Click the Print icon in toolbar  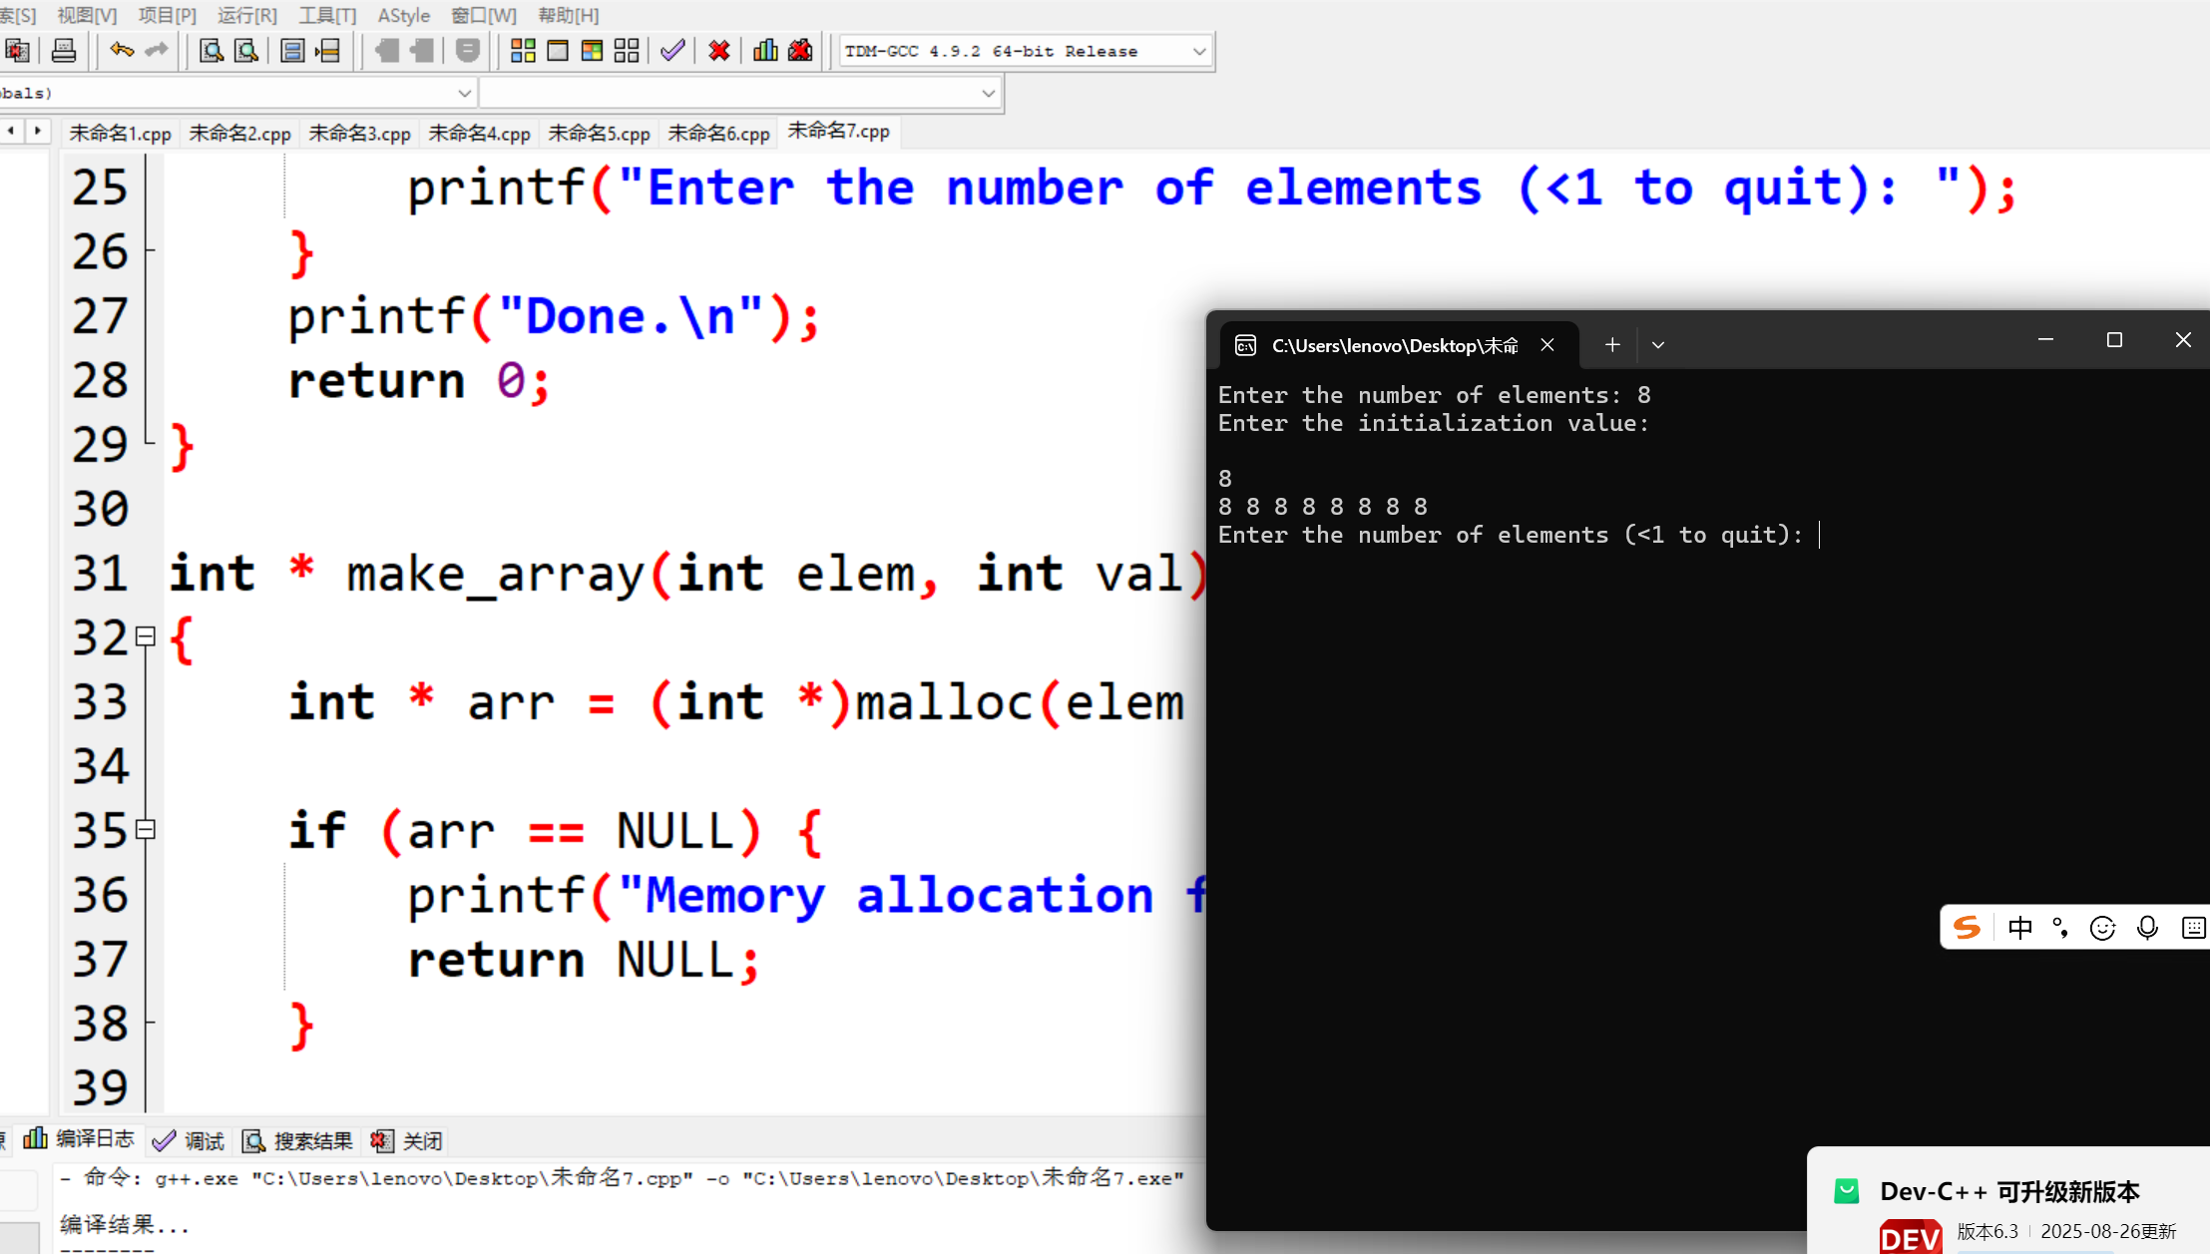64,51
